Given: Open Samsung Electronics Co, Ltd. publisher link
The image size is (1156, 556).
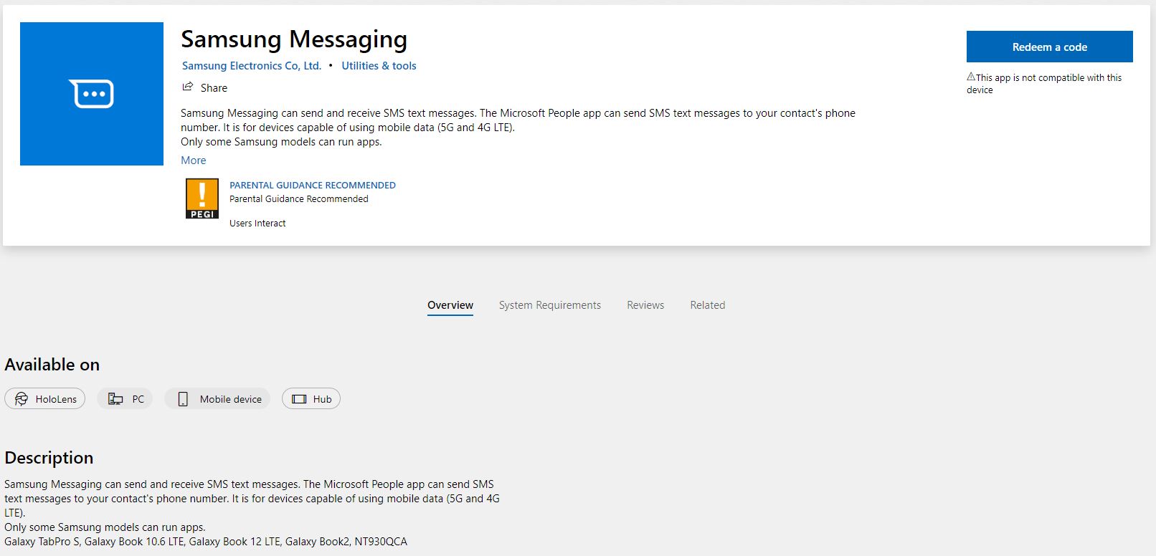Looking at the screenshot, I should click(x=251, y=66).
